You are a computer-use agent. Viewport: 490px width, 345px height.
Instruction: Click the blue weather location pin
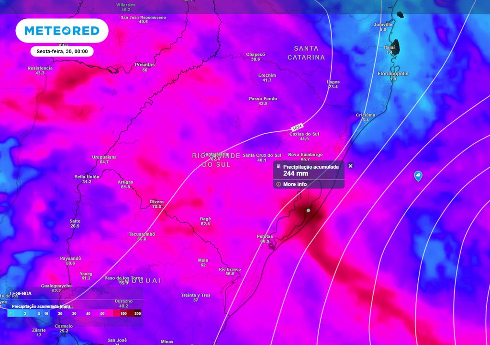point(418,176)
